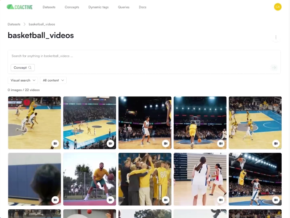Open yellow dribbler back-view video thumbnail

pos(200,123)
